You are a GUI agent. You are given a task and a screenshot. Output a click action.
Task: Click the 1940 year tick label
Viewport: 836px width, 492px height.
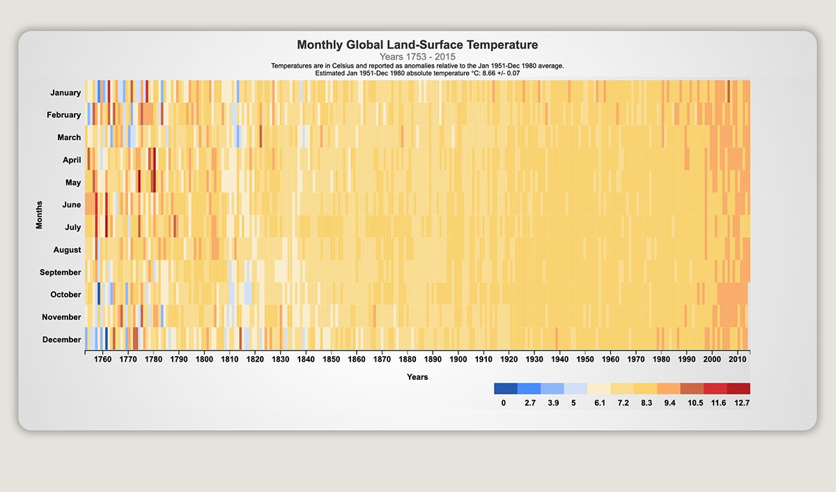(x=559, y=360)
